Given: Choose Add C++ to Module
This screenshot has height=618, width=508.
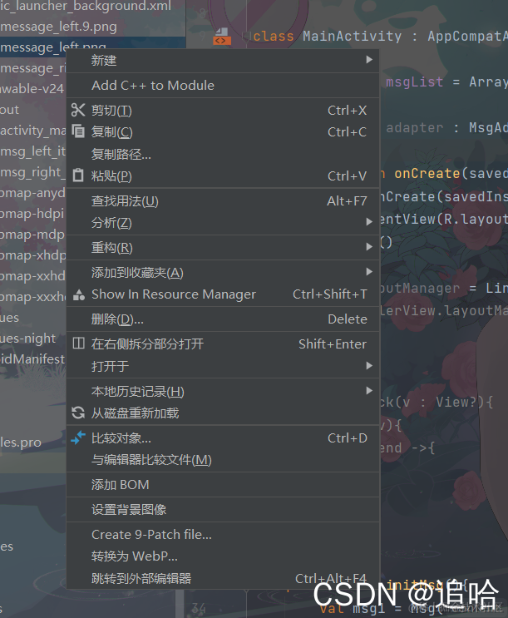Looking at the screenshot, I should click(x=223, y=85).
